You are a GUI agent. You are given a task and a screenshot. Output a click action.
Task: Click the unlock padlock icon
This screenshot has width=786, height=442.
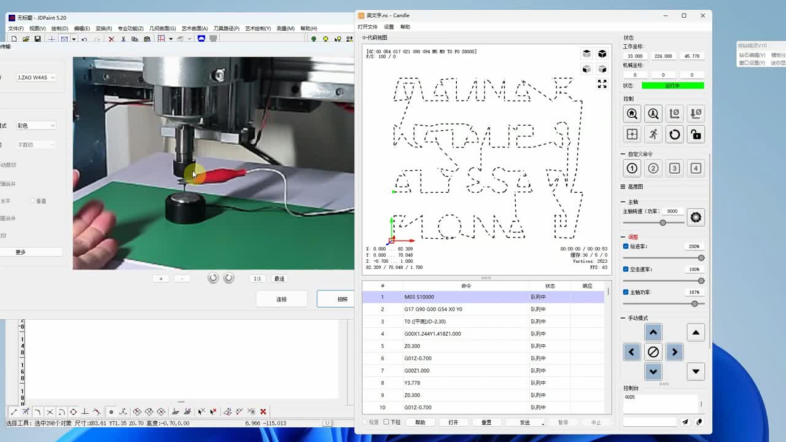click(x=696, y=134)
